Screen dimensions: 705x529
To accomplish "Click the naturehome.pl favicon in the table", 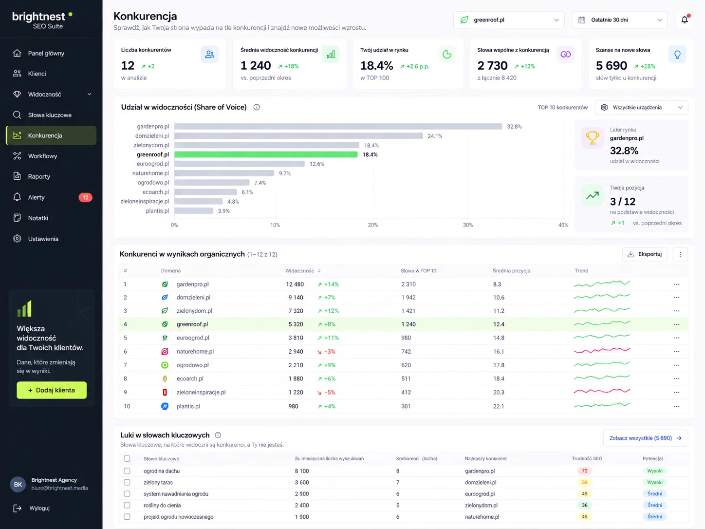I will pos(165,352).
